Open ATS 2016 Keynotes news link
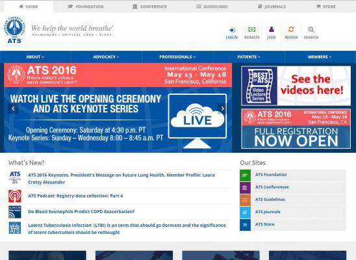Screen dimensions: 356x260 [121, 179]
